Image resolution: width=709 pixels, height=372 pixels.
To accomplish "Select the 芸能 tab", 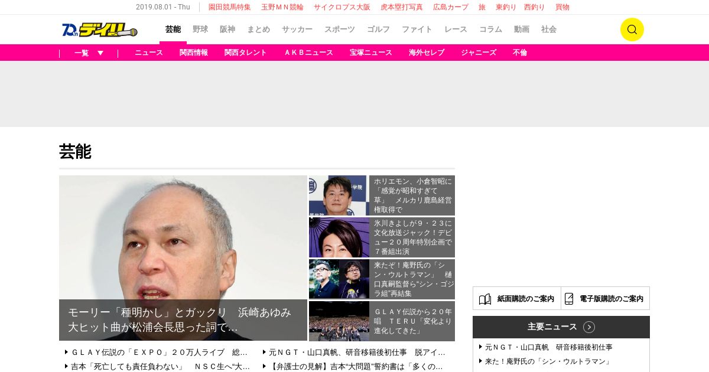I will [173, 30].
